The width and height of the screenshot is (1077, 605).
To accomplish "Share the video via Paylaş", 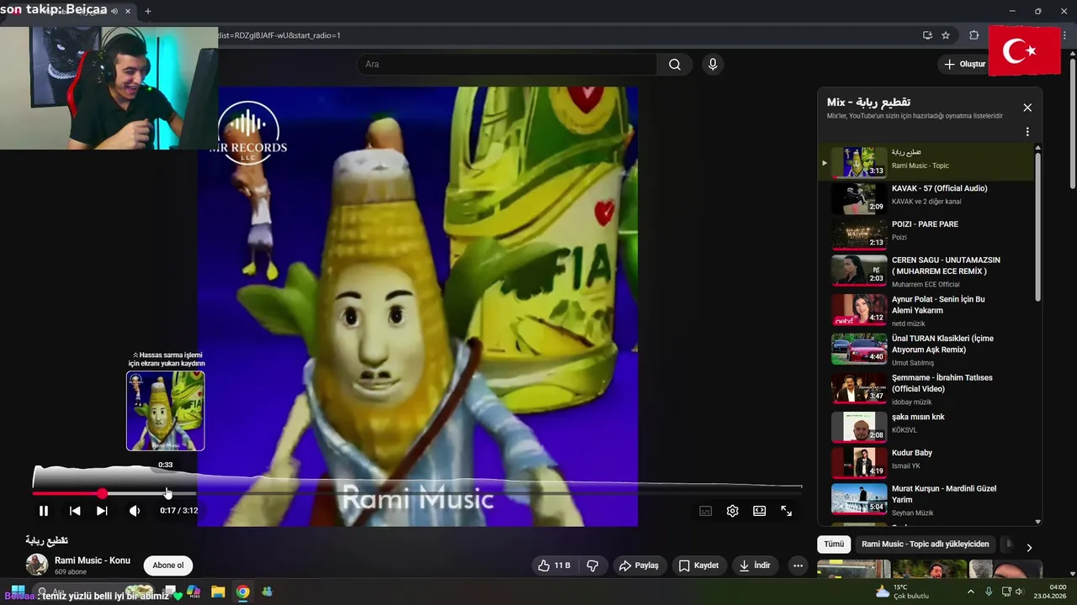I will click(639, 566).
